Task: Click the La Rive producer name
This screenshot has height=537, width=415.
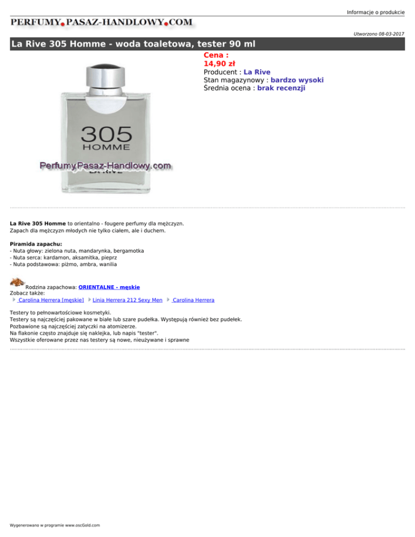Action: tap(257, 72)
